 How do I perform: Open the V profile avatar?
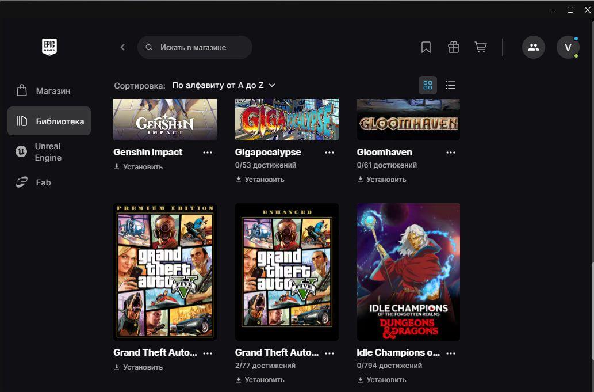[x=568, y=47]
